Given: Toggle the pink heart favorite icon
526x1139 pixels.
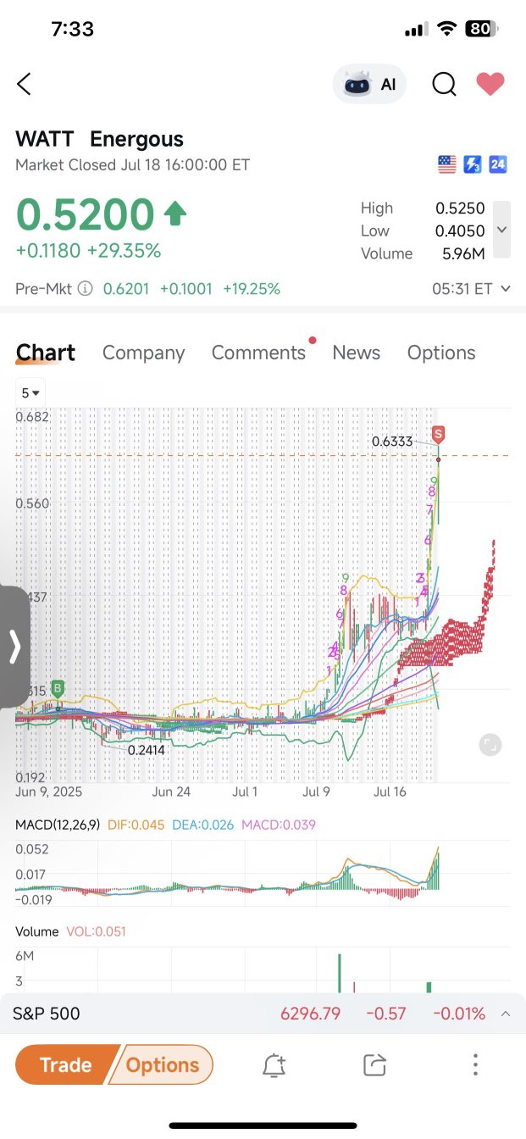Looking at the screenshot, I should (x=490, y=84).
